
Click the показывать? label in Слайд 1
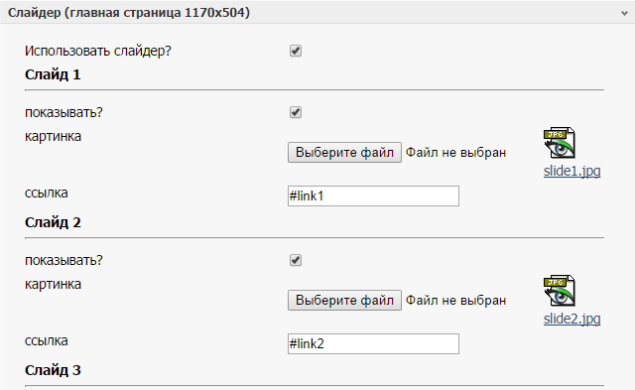[x=63, y=112]
